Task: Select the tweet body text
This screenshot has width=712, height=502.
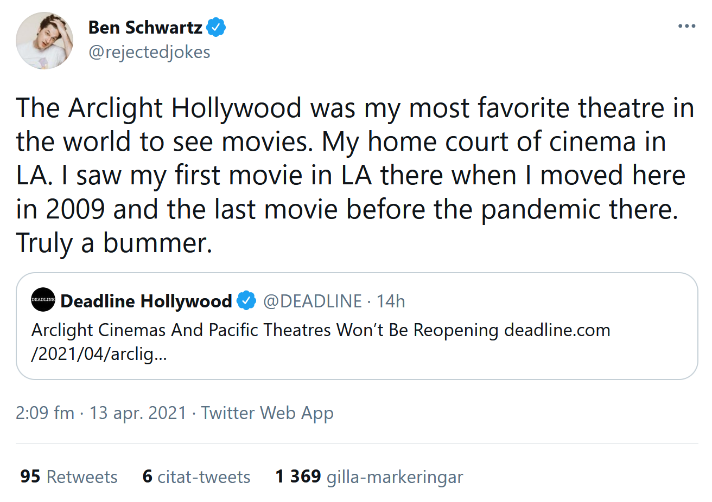Action: pos(353,173)
